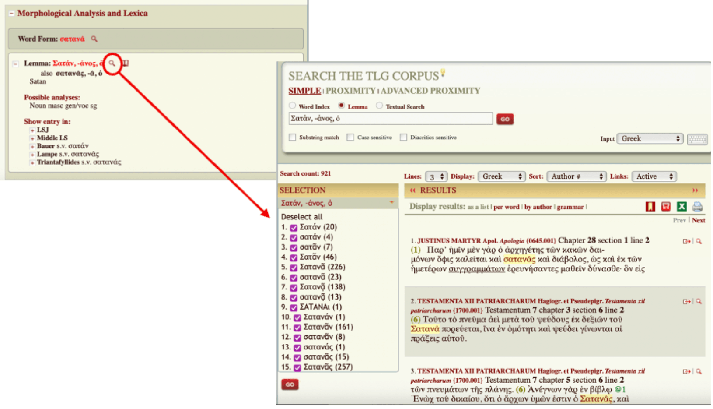Click the printer icon in results toolbar
Screen dimensions: 713x409
pos(697,207)
